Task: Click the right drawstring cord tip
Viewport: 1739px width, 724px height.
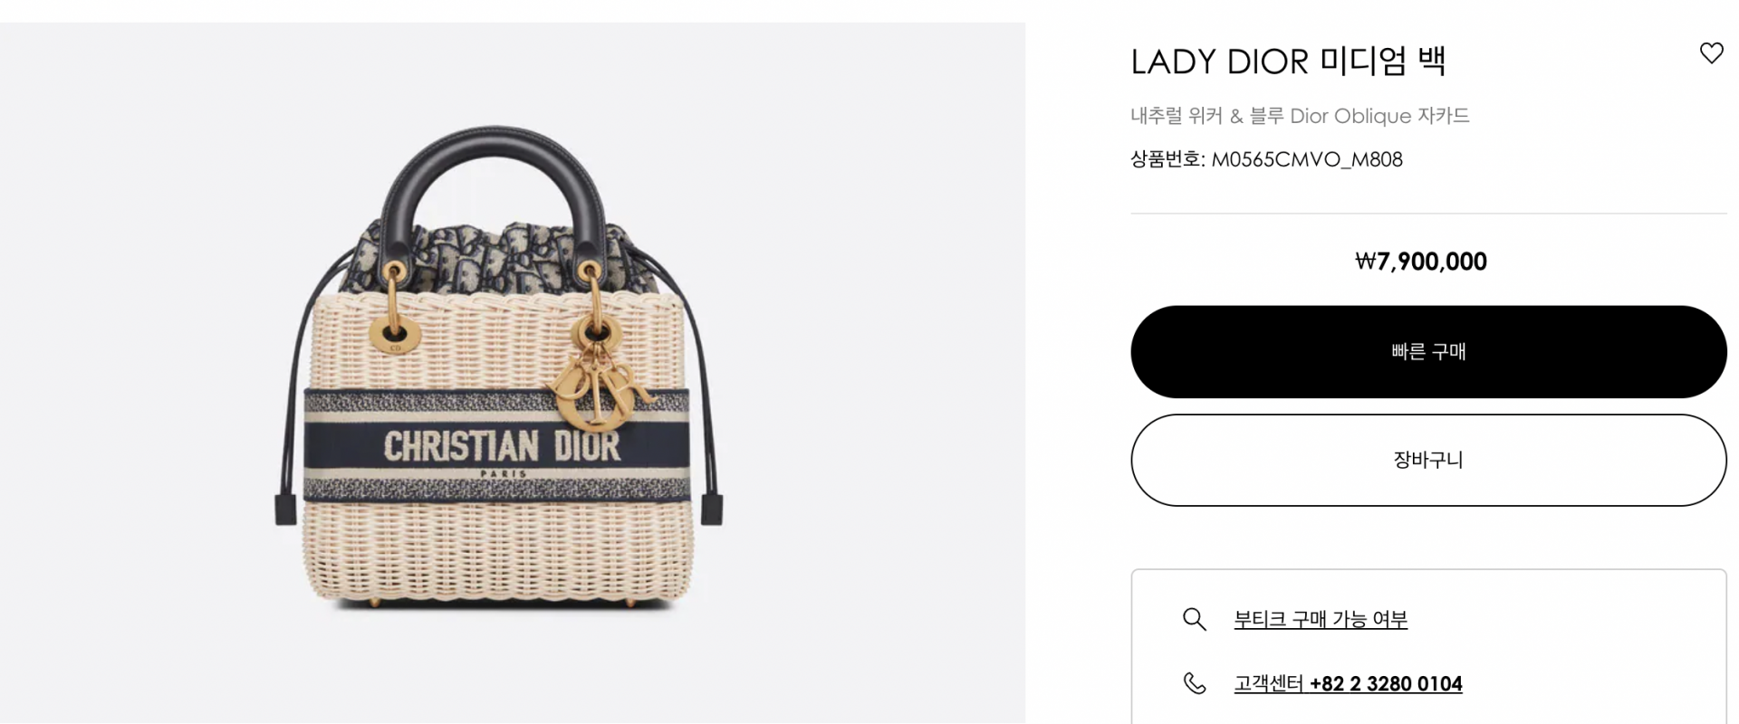Action: click(712, 510)
